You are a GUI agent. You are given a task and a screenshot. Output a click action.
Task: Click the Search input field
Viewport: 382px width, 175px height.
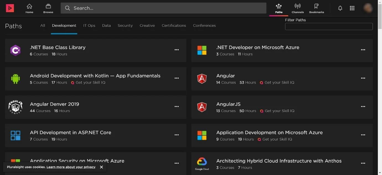point(163,8)
